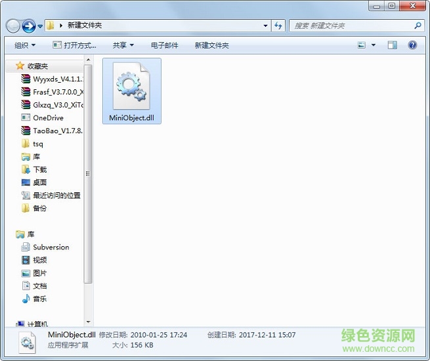Go forward with the blue Forward arrow

coord(29,26)
